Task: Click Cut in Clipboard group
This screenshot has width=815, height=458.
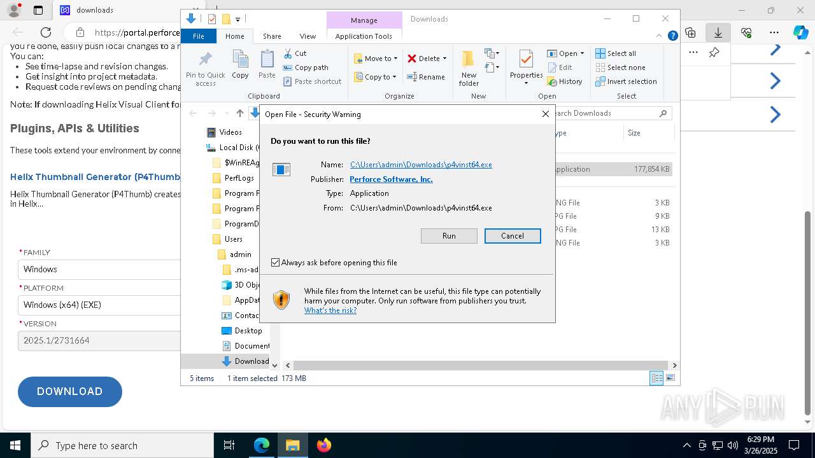Action: 295,53
